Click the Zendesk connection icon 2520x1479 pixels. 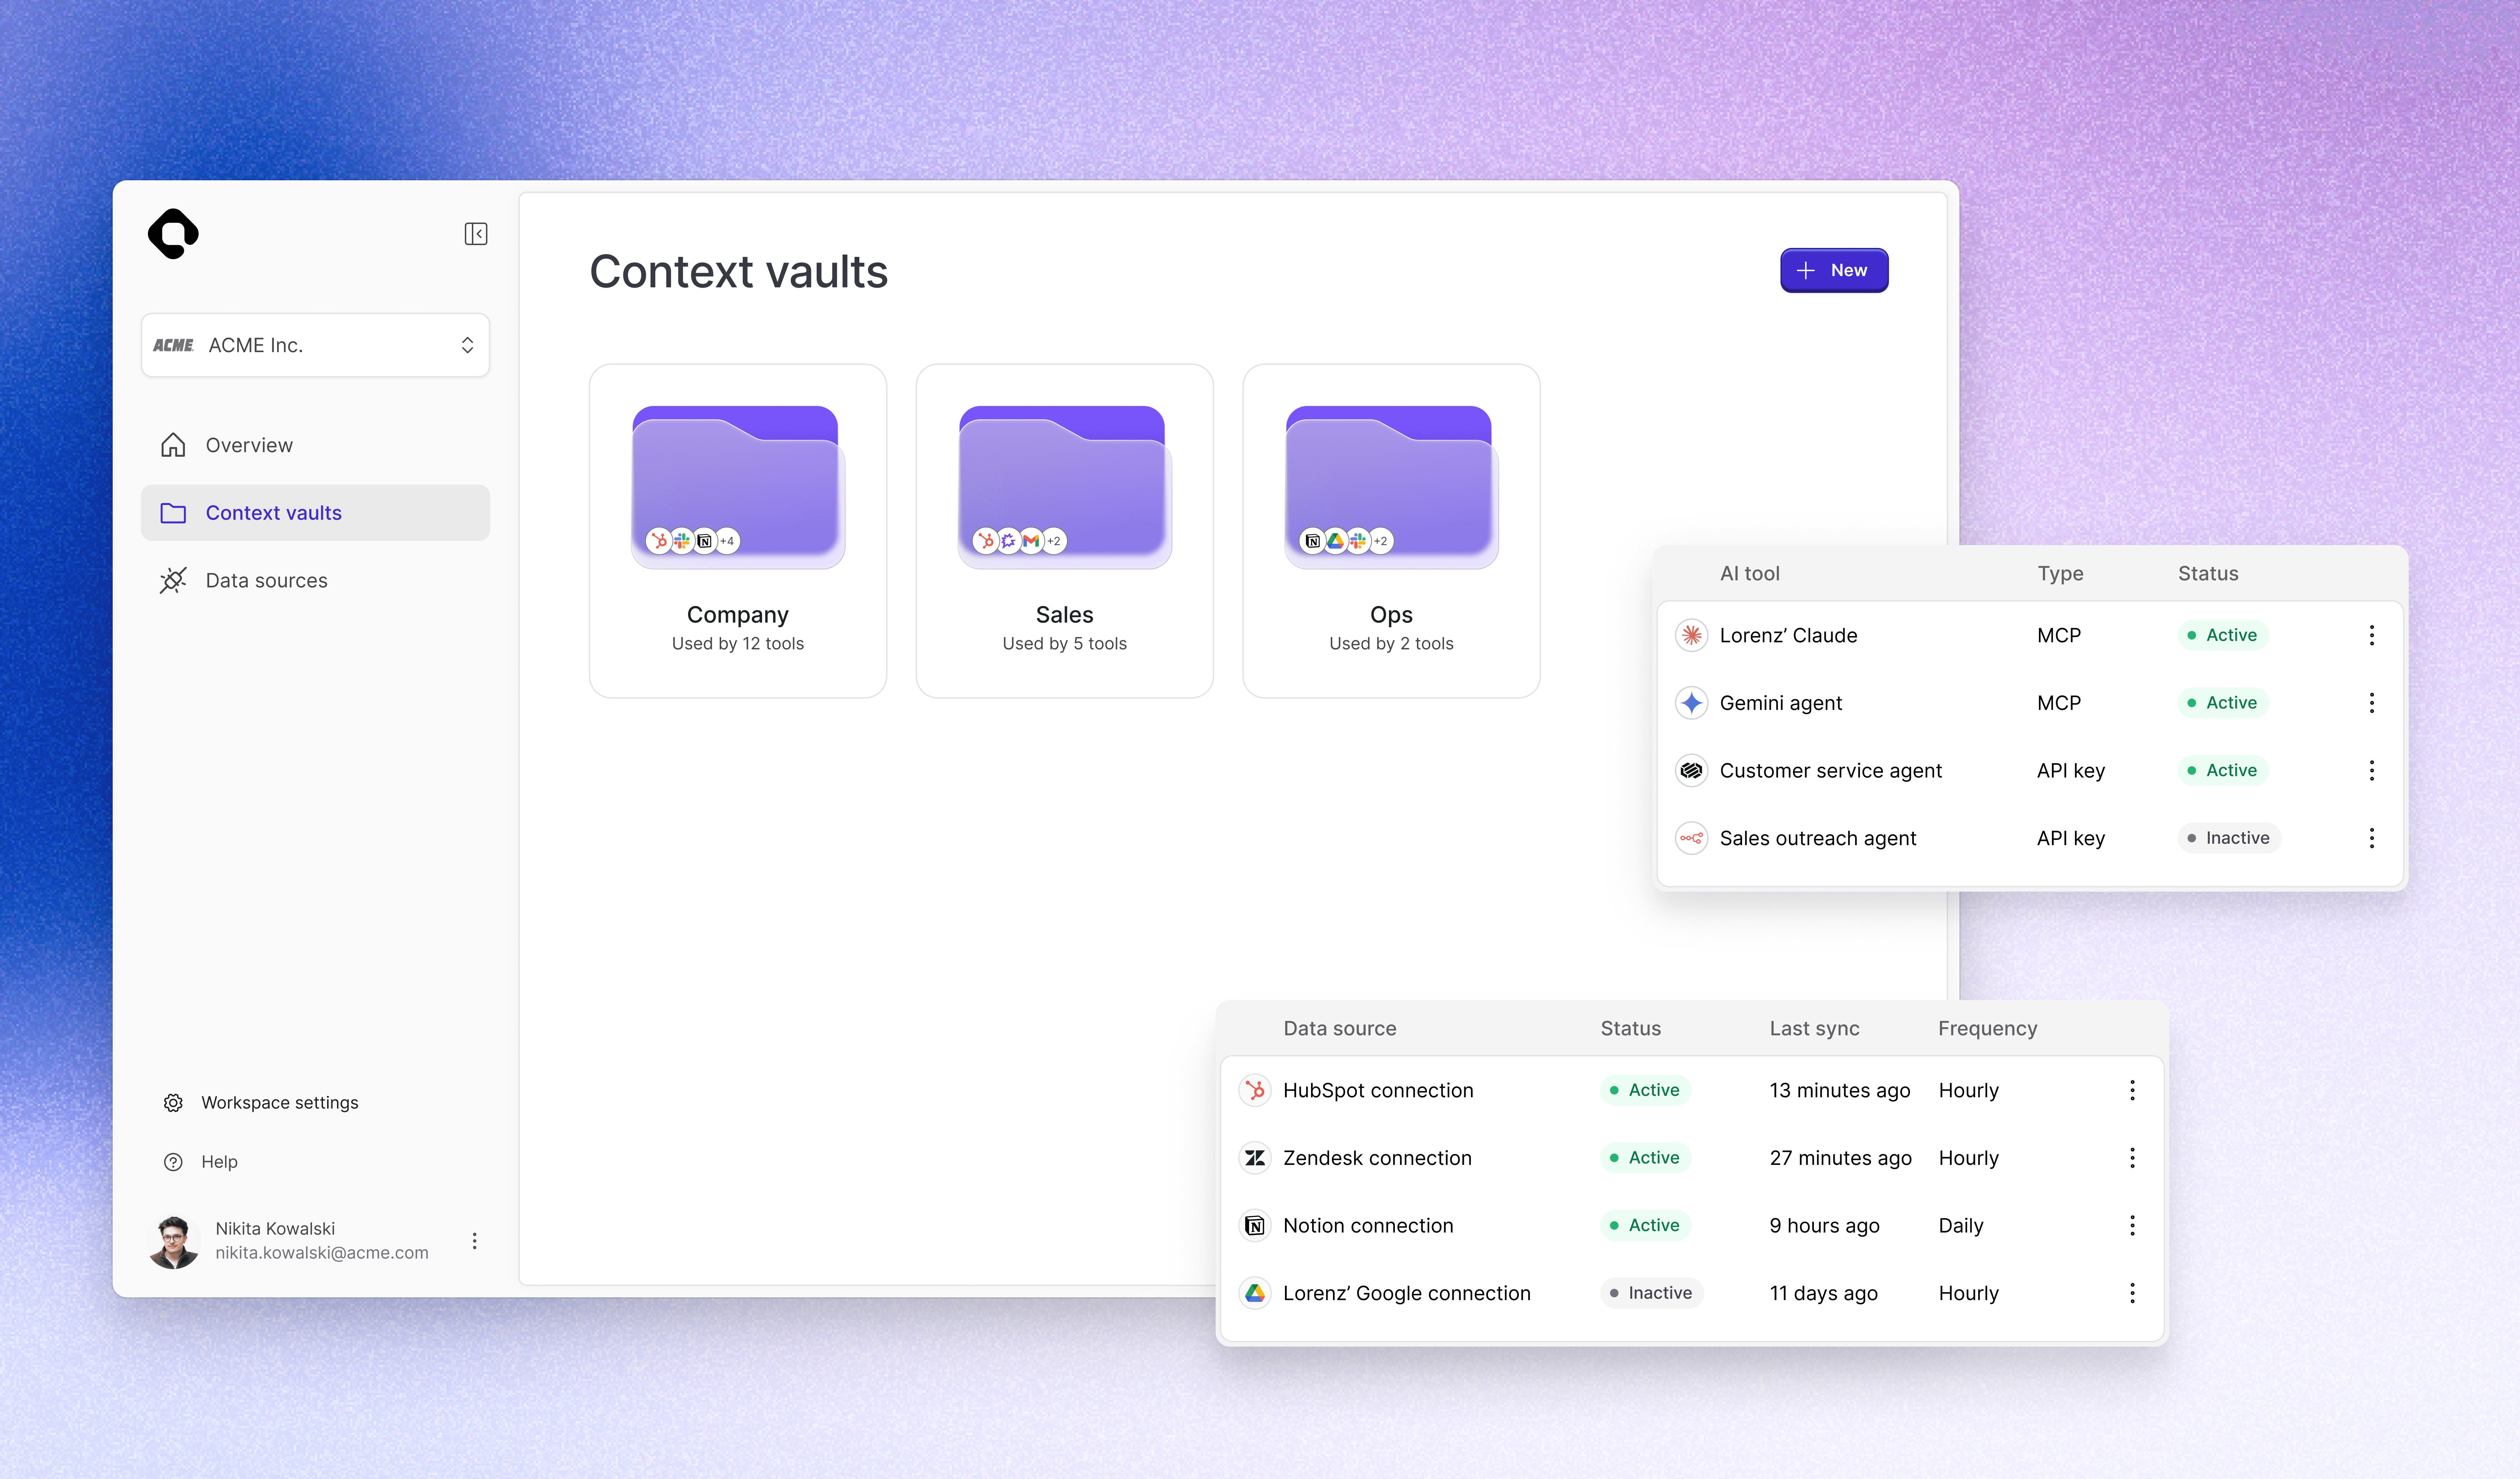coord(1255,1158)
